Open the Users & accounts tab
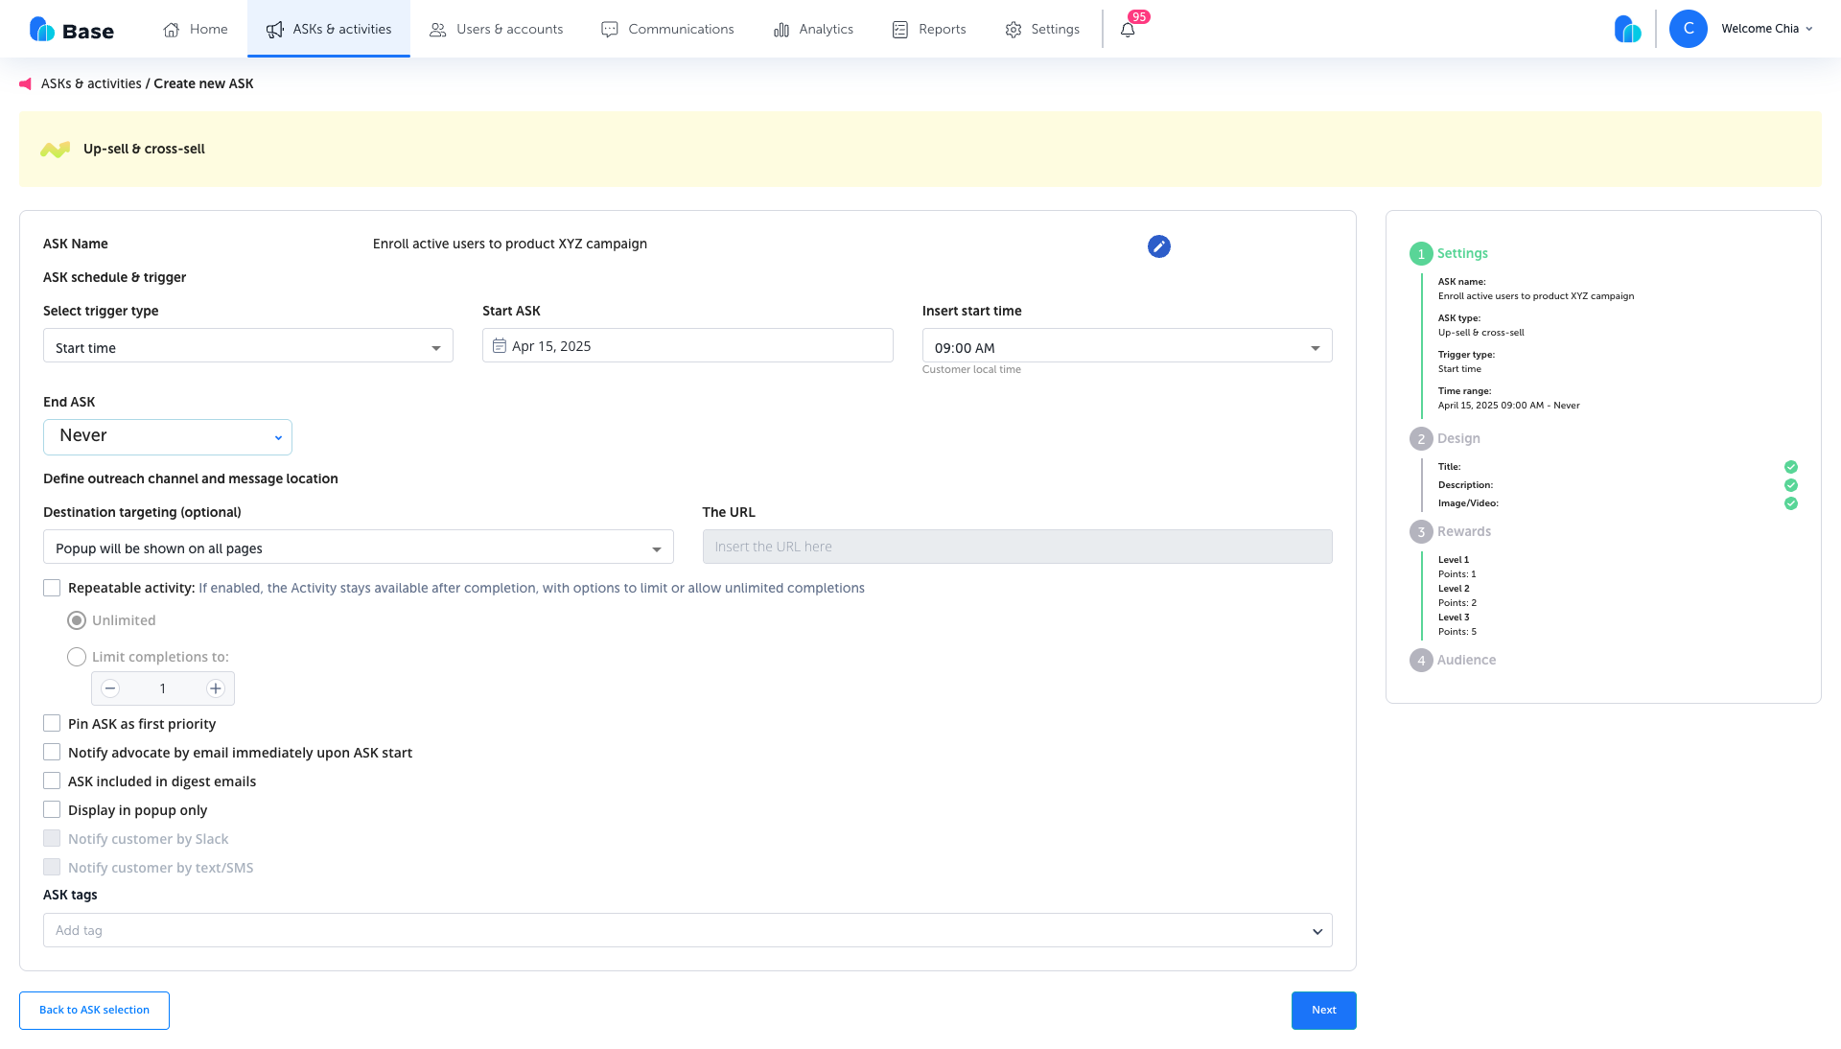 pyautogui.click(x=496, y=29)
